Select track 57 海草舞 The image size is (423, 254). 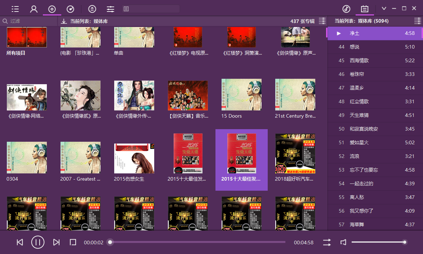[x=375, y=224]
